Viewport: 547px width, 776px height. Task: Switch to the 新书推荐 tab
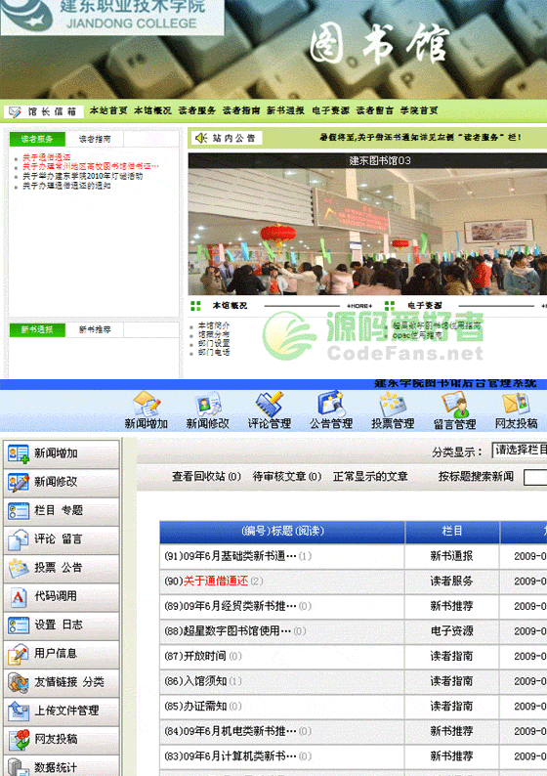tap(95, 329)
